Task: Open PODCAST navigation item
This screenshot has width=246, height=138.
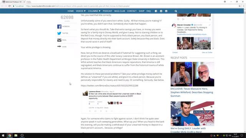Action: pos(108,11)
